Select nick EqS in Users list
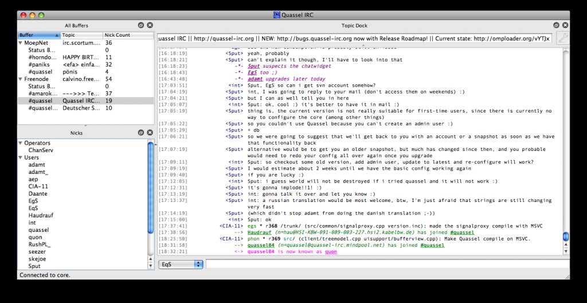Image resolution: width=587 pixels, height=303 pixels. click(33, 208)
